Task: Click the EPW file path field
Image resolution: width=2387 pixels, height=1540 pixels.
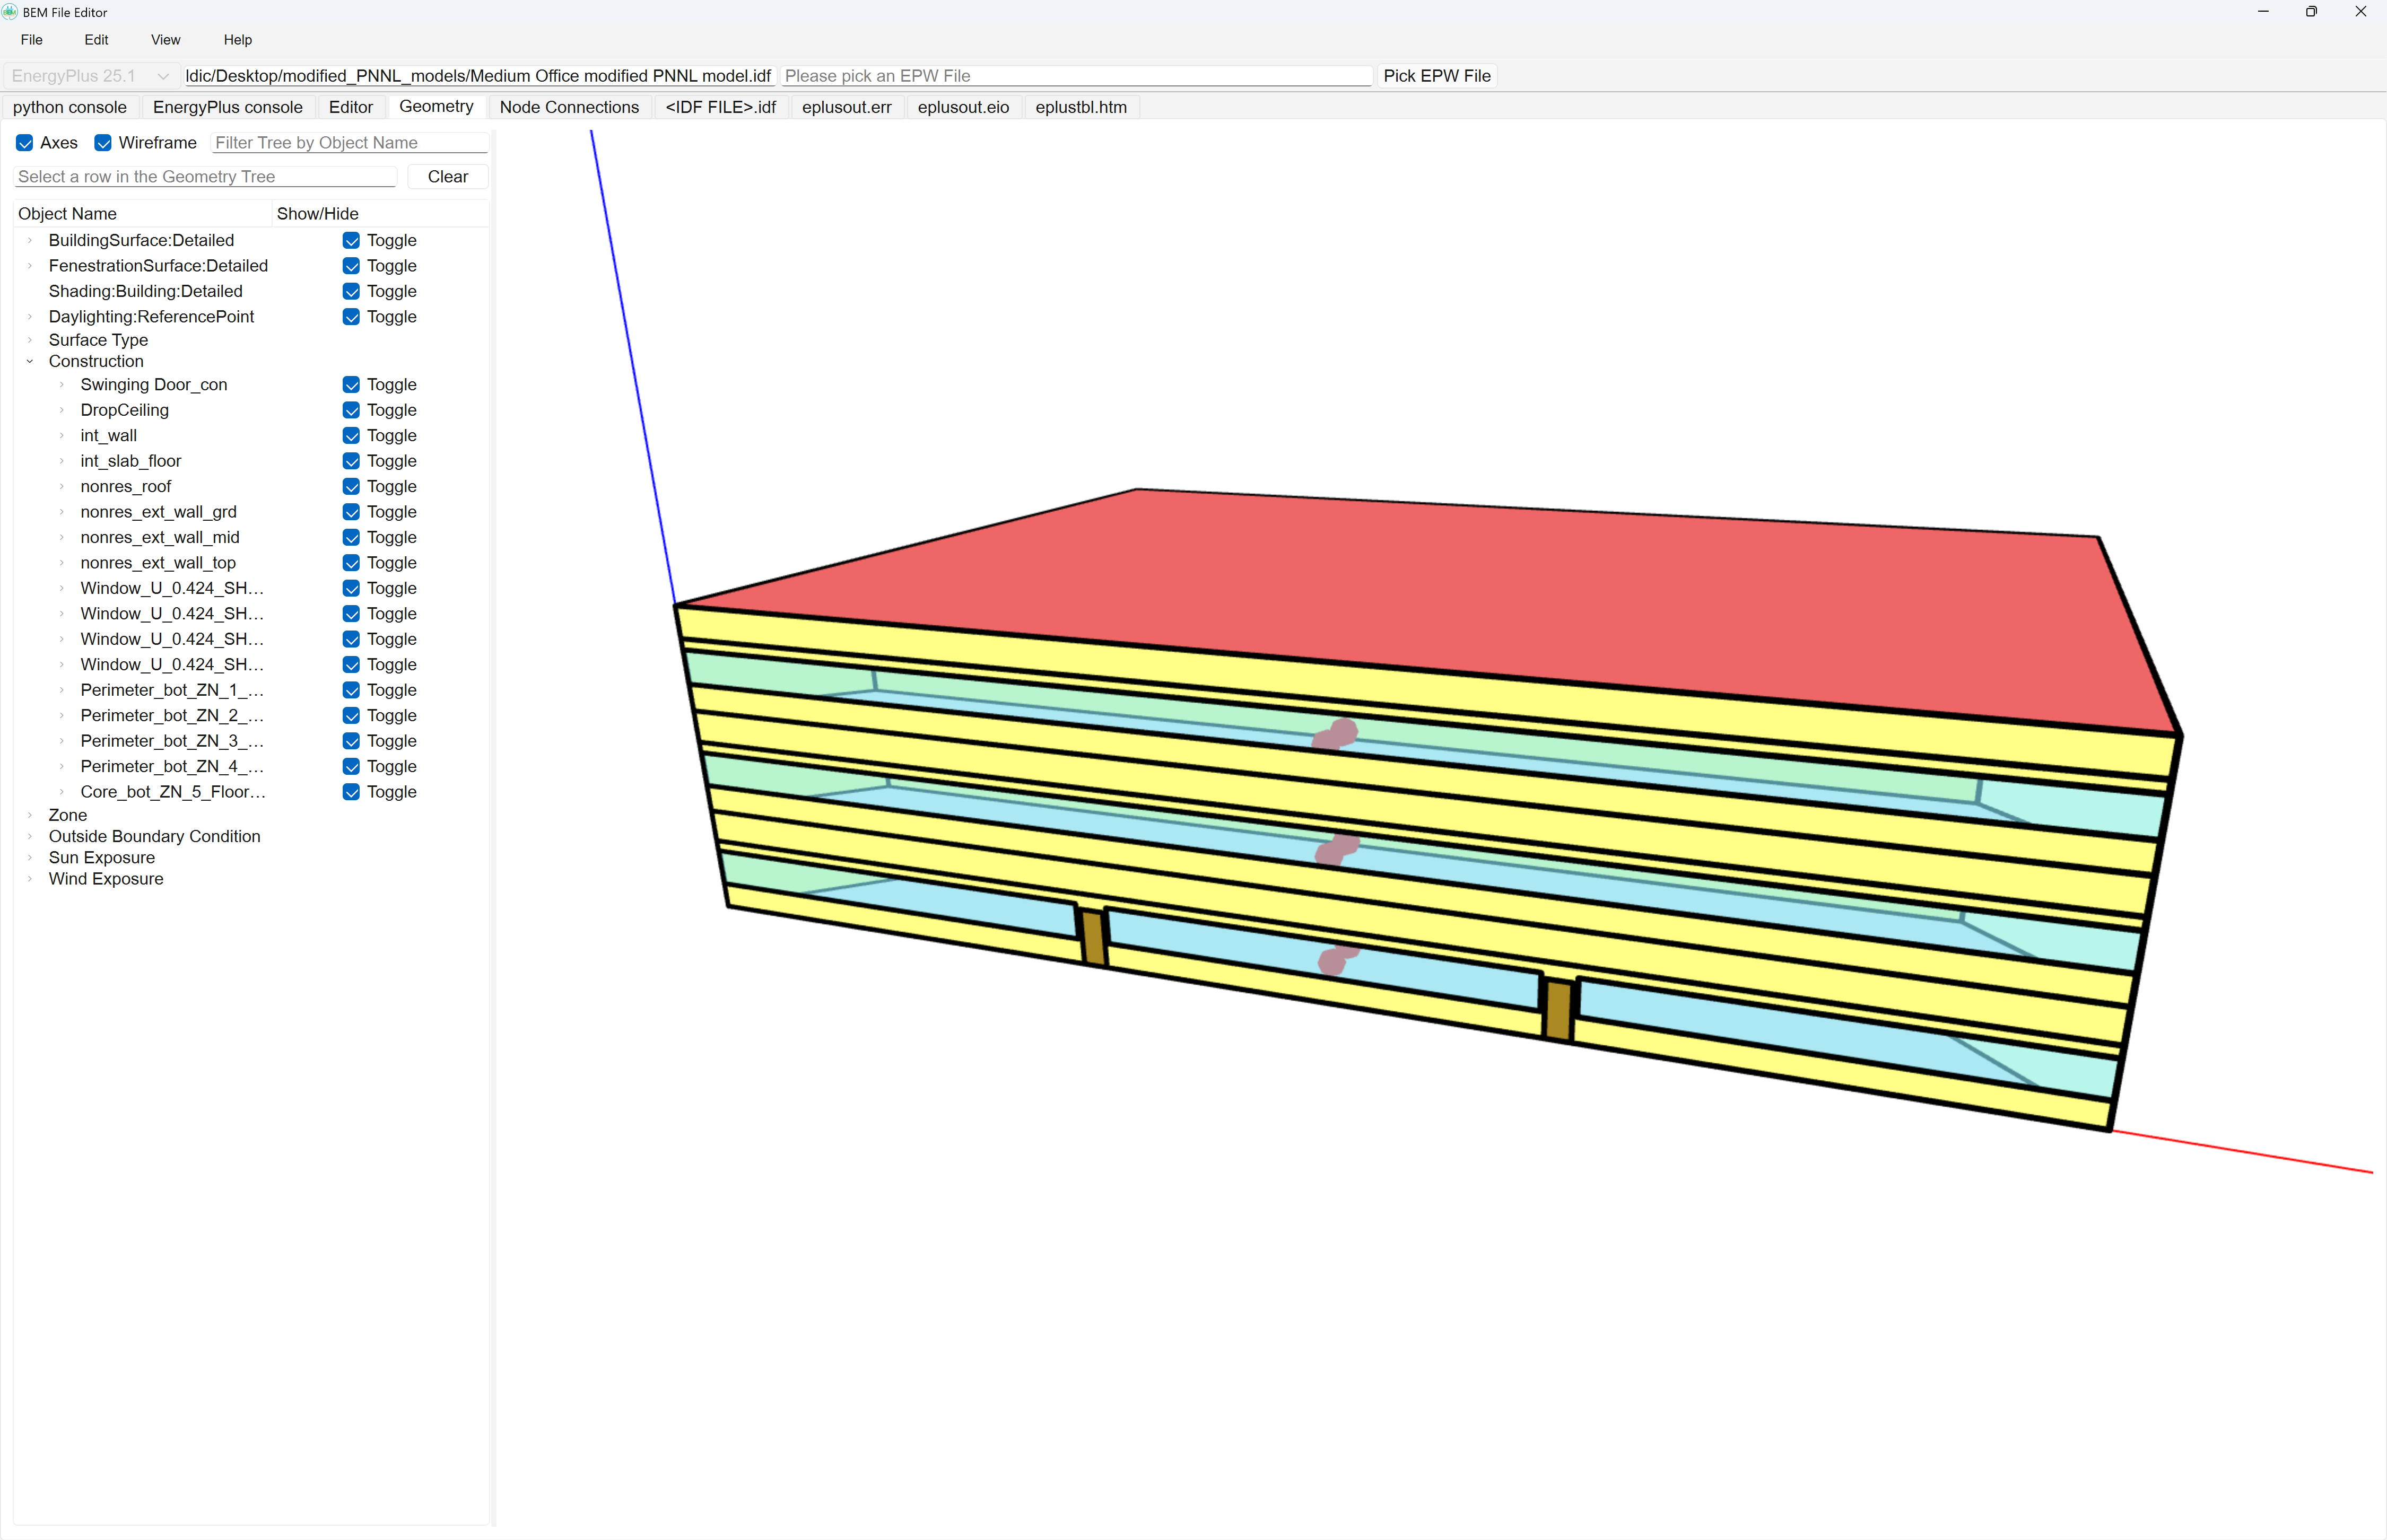Action: [x=1076, y=76]
